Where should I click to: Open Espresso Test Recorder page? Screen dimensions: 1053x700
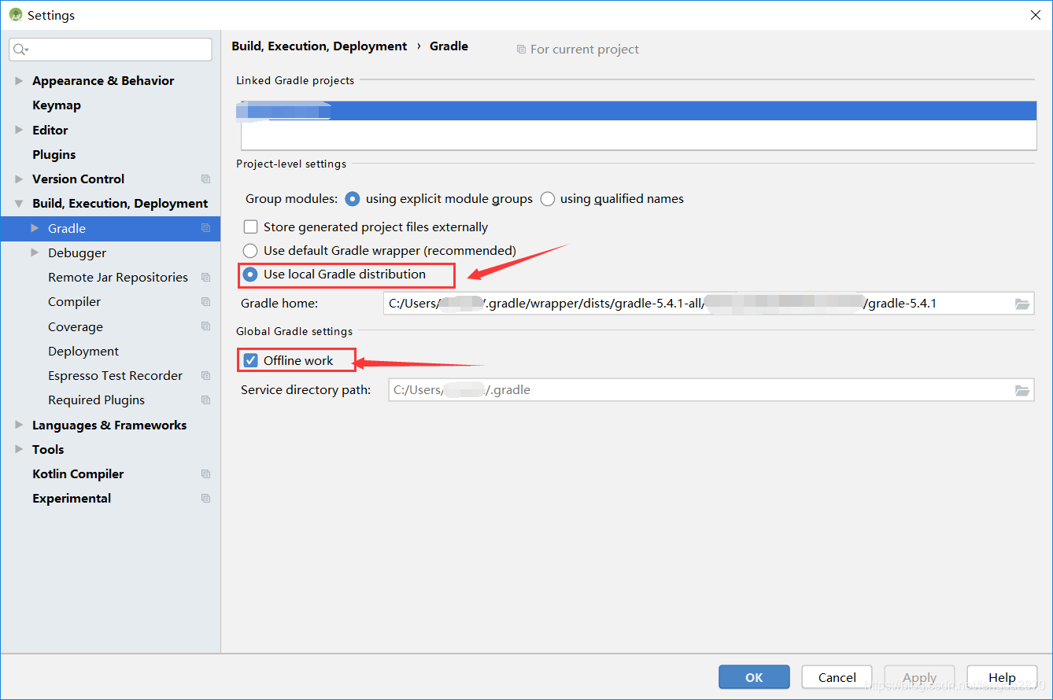(115, 376)
